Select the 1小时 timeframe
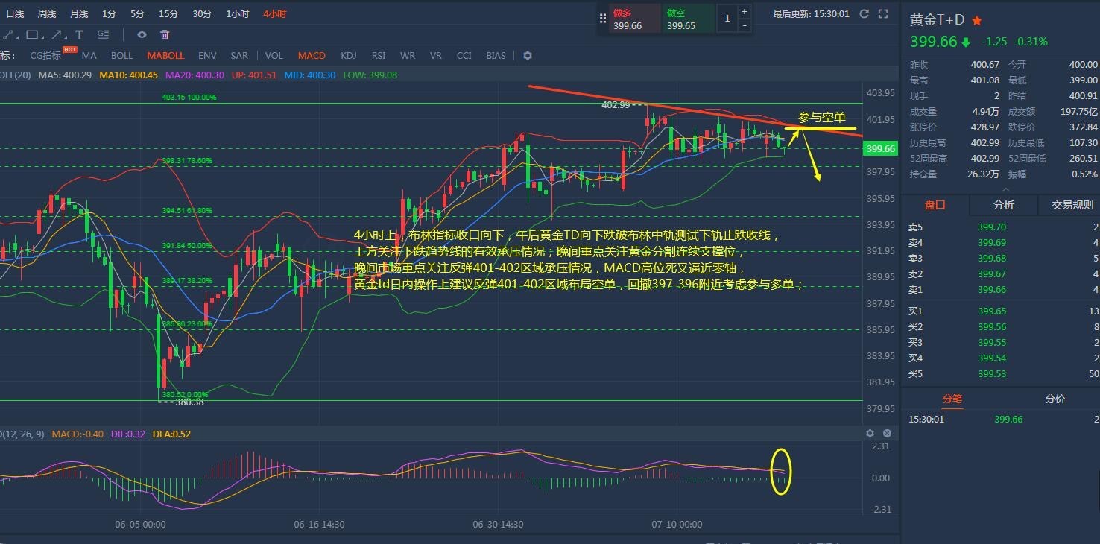The height and width of the screenshot is (544, 1100). point(238,13)
